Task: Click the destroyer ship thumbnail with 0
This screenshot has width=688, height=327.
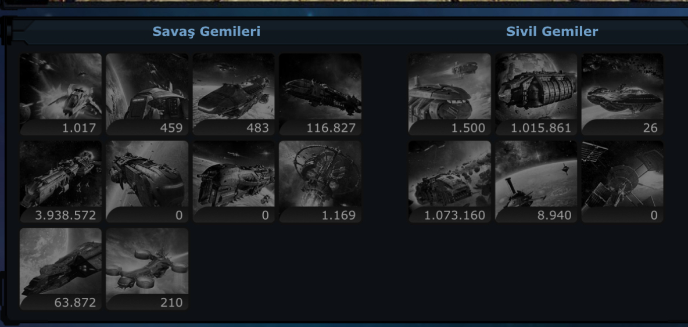Action: (x=234, y=181)
